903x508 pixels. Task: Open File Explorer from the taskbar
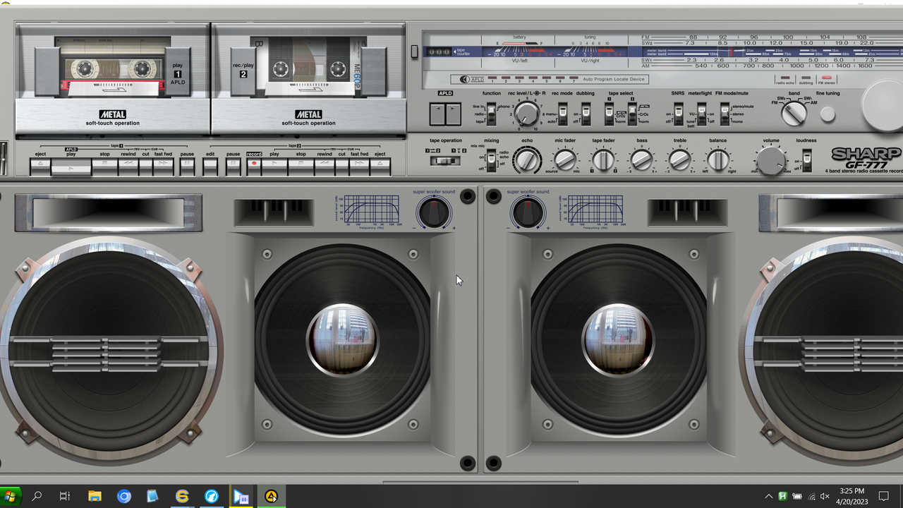click(95, 496)
